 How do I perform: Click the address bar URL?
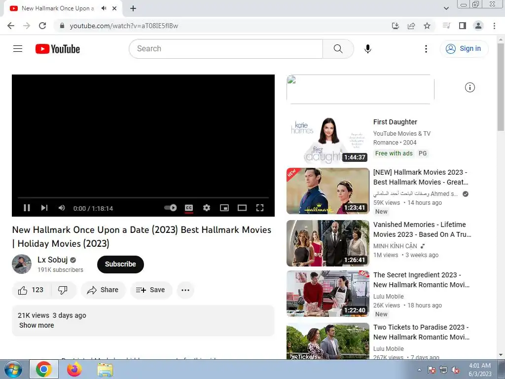coord(124,26)
